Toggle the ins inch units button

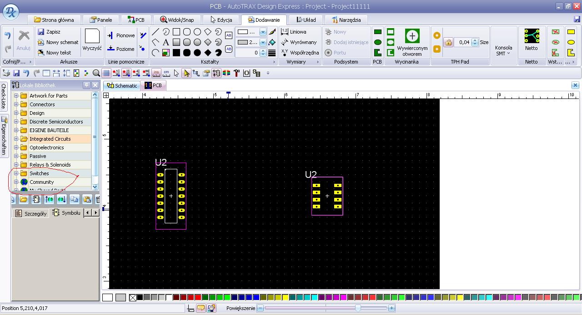click(156, 73)
